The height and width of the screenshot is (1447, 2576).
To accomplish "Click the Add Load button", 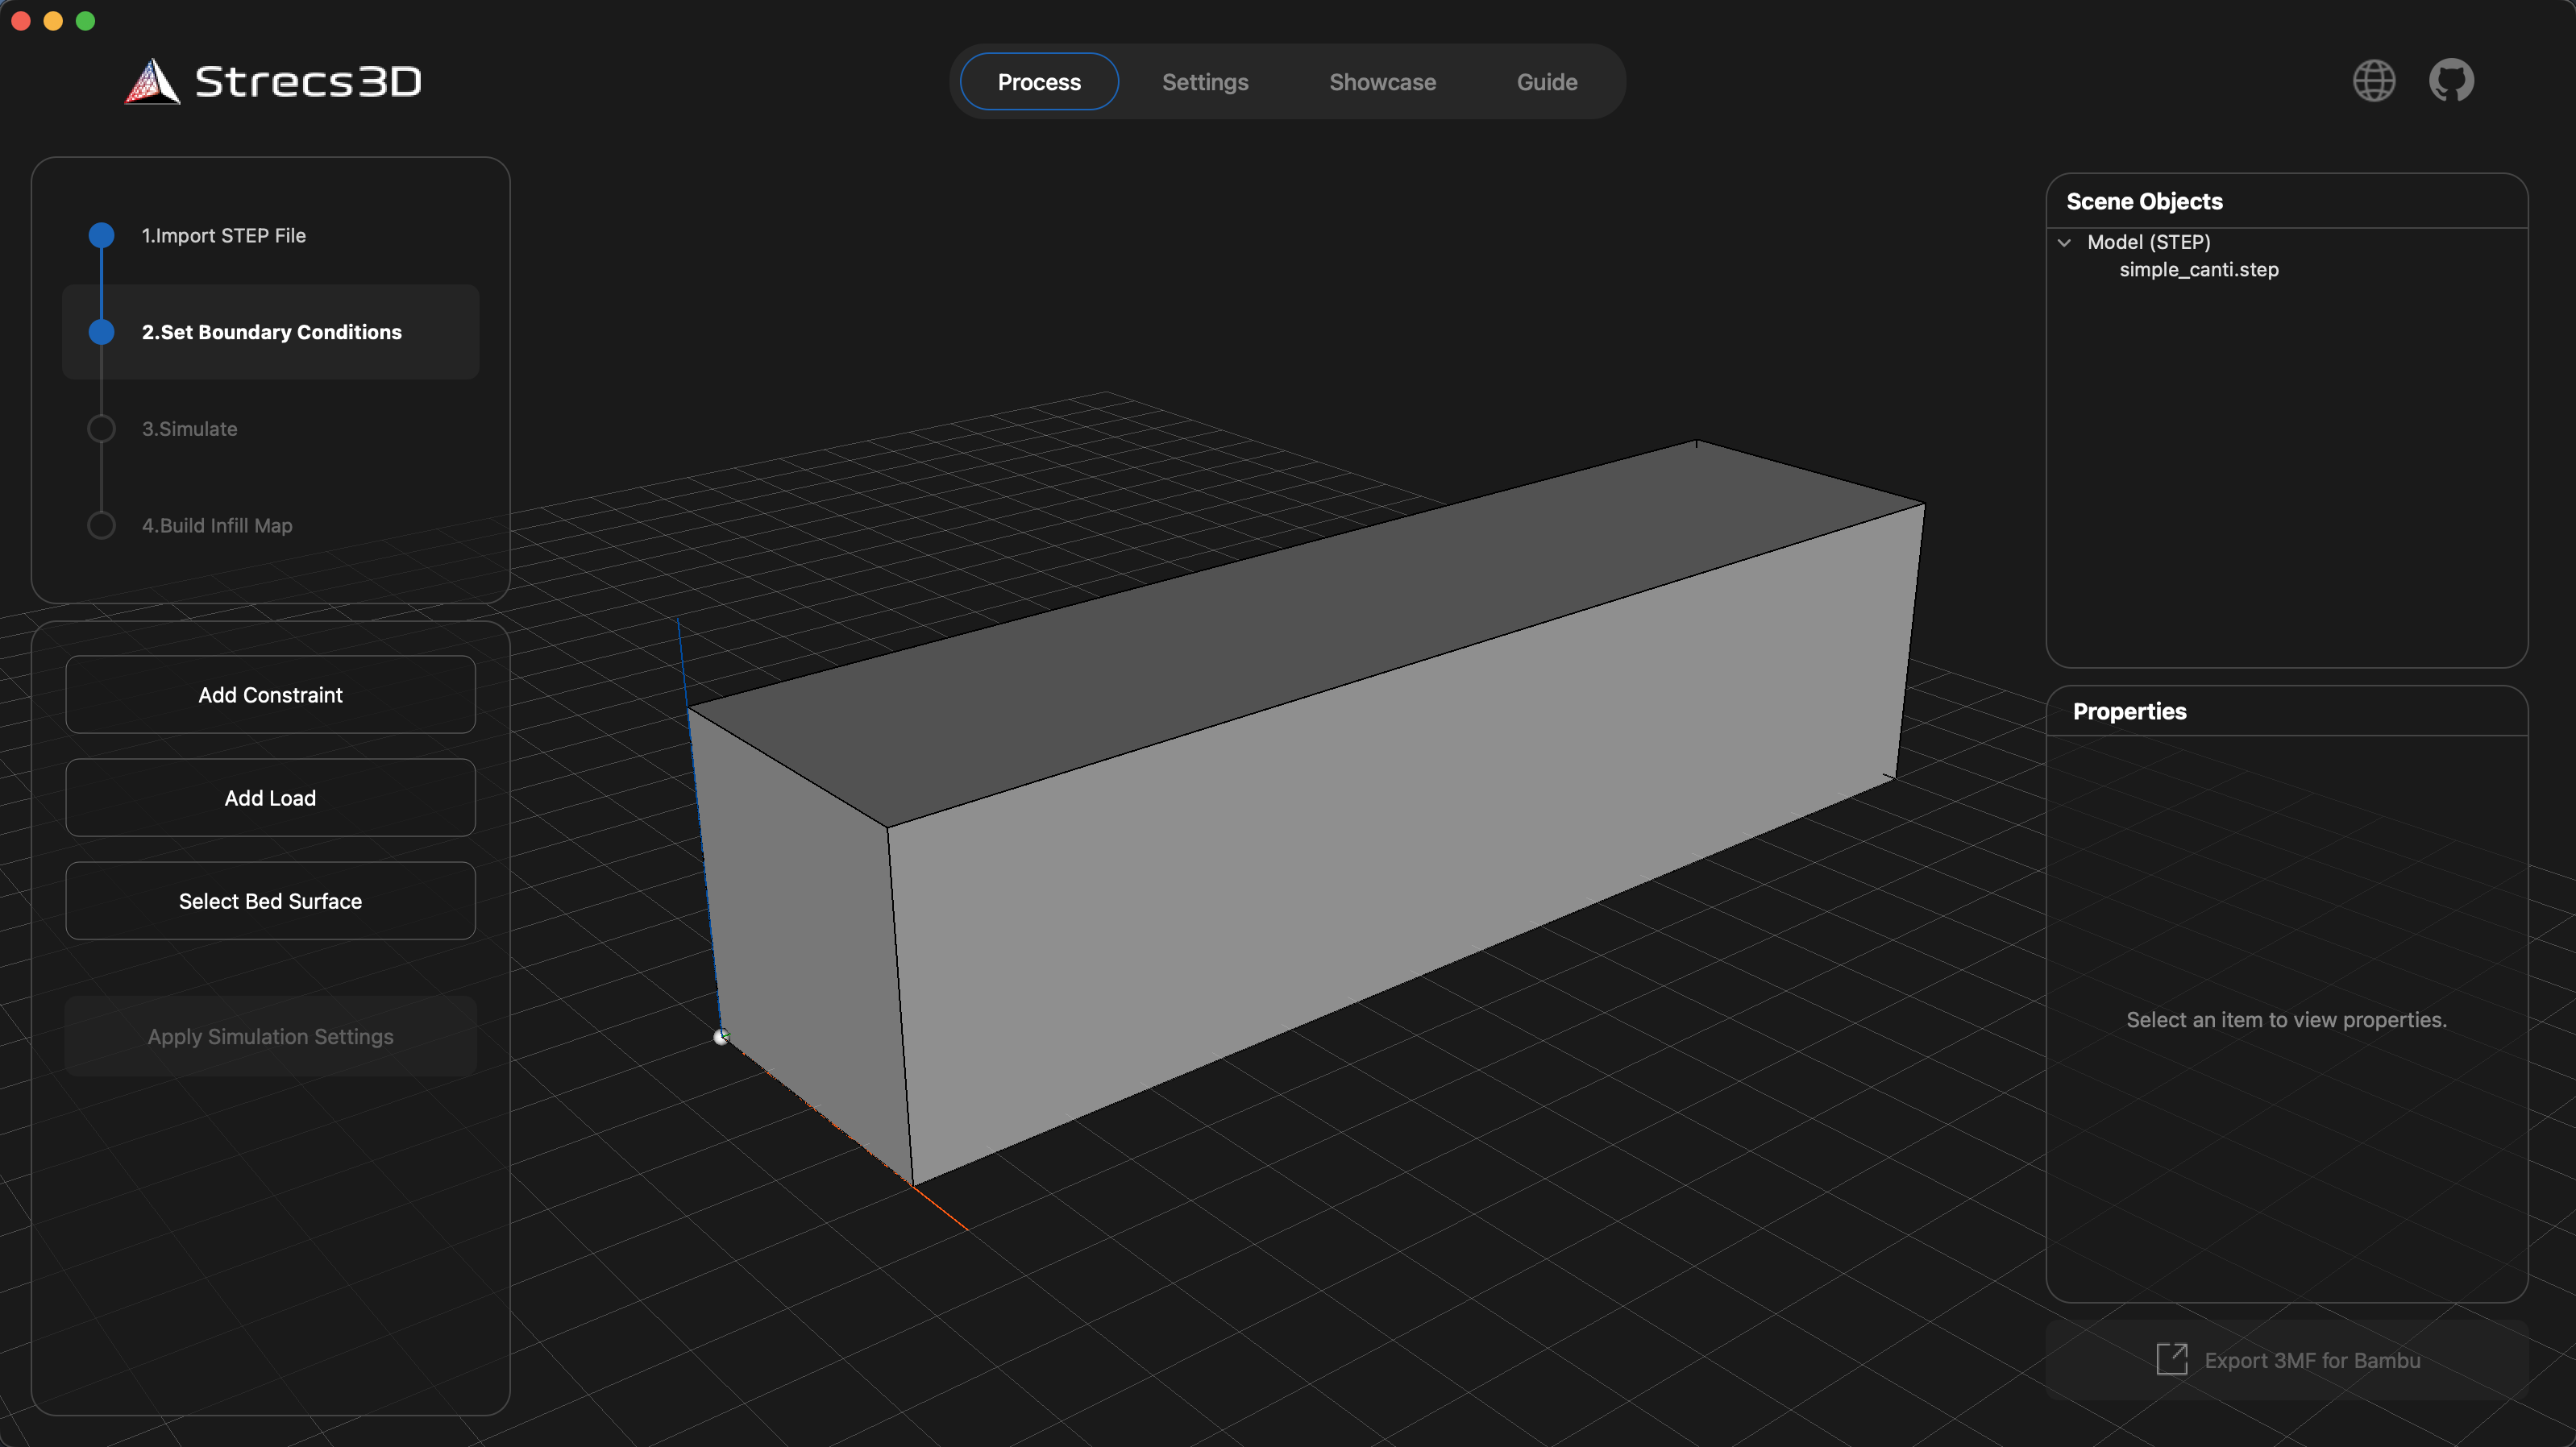I will pyautogui.click(x=269, y=798).
